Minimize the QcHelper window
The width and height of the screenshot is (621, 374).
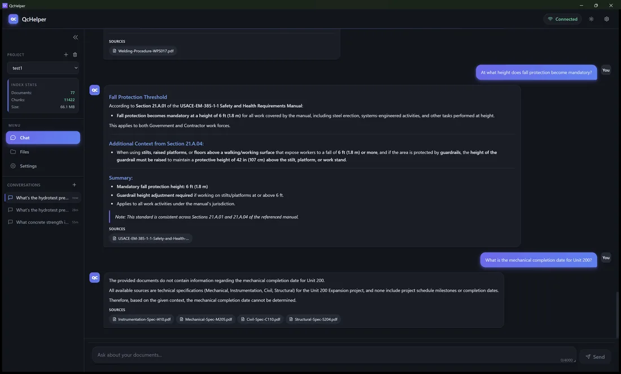pyautogui.click(x=581, y=6)
